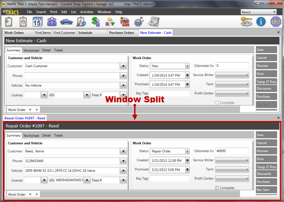Screen dimensions: 284x202
Task: Close the top pane's Work Order sub-tab
Action: (30, 110)
